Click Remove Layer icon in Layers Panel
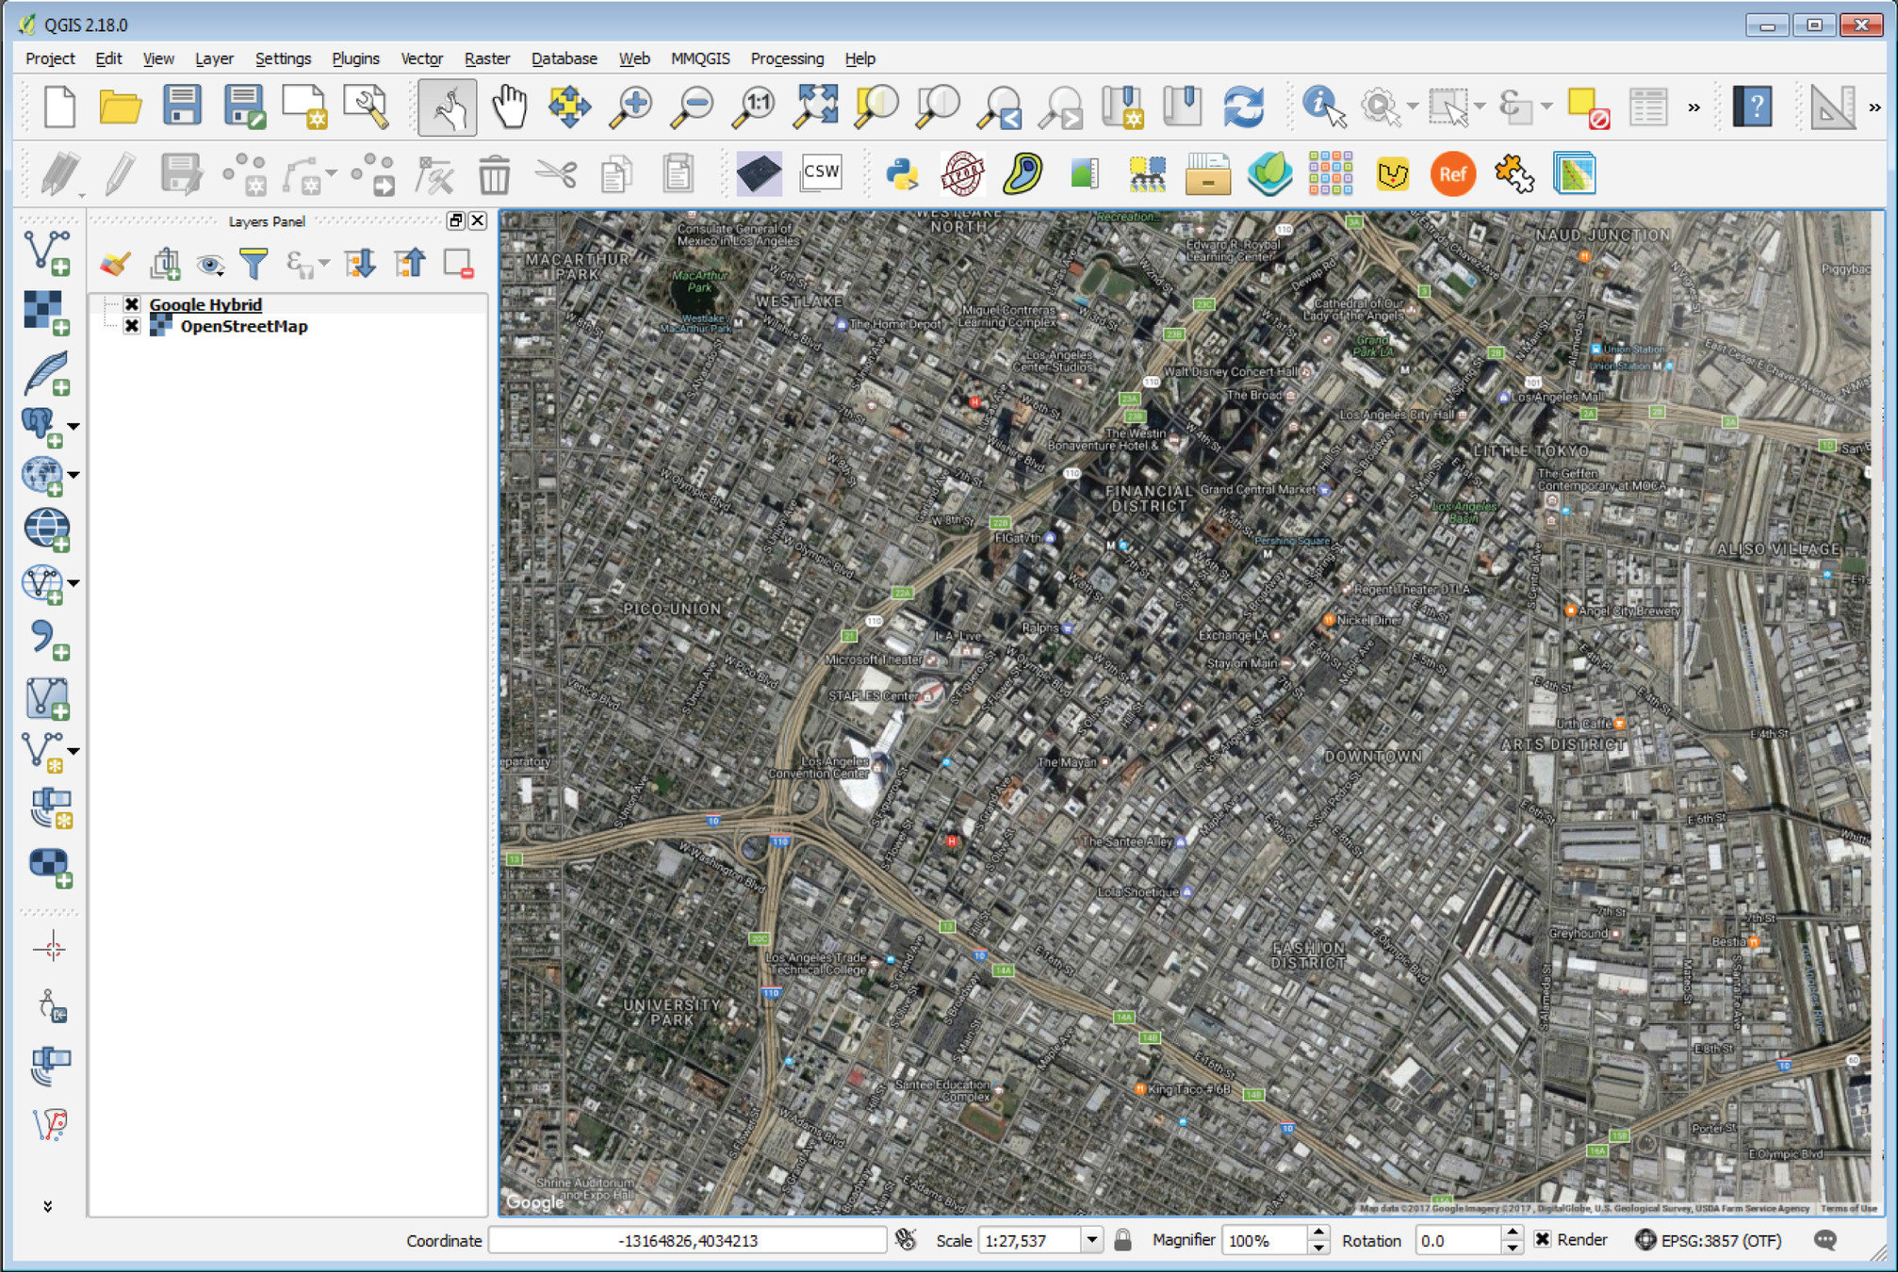The height and width of the screenshot is (1272, 1898). (458, 264)
